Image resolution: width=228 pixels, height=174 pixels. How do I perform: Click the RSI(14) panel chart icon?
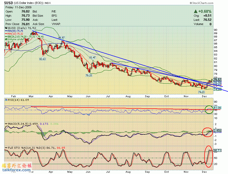[6, 100]
